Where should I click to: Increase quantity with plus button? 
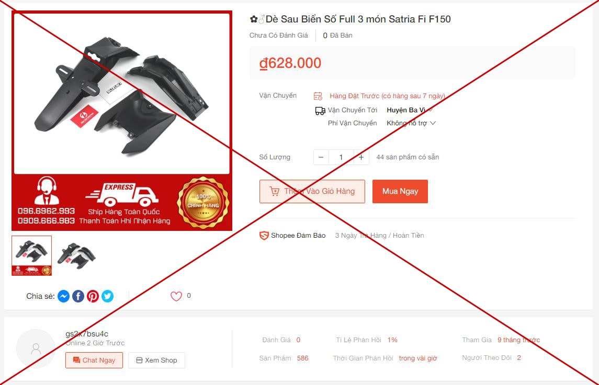361,157
